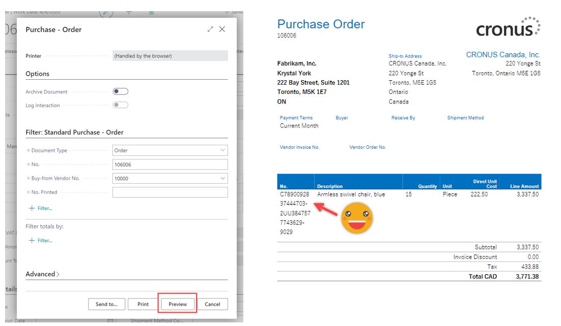Click the Tax amount 433.88
This screenshot has width=561, height=326.
coord(530,267)
